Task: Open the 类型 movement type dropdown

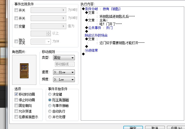Action: pyautogui.click(x=64, y=58)
